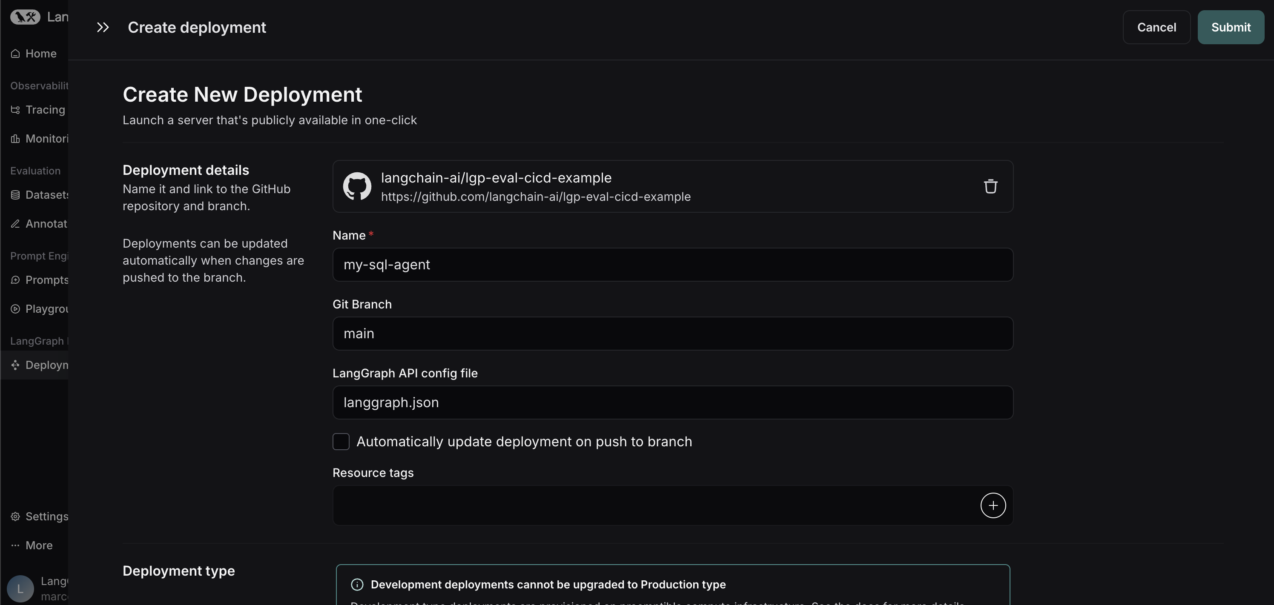Screen dimensions: 1274x605
Task: Click 'Create deployment' header title
Action: pos(197,27)
